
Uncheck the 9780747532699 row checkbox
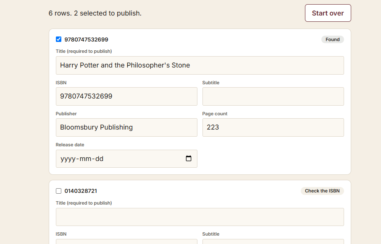click(x=58, y=39)
